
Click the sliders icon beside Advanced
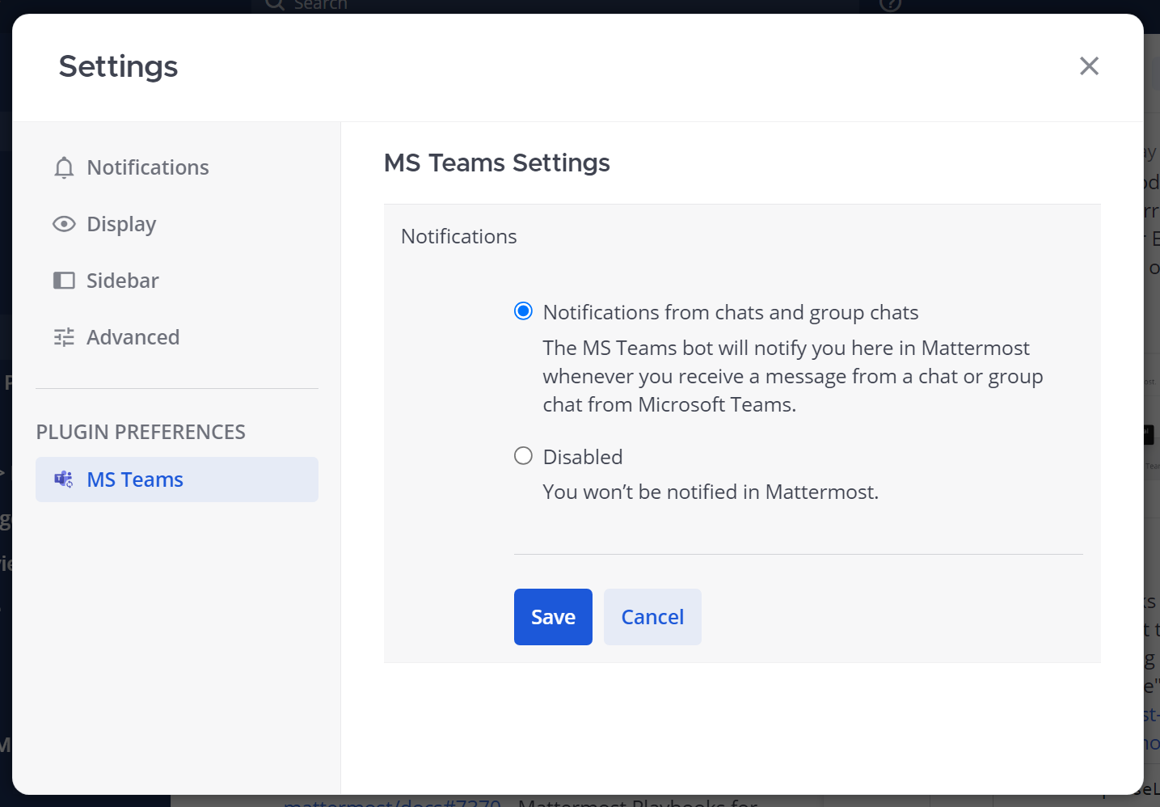[64, 337]
